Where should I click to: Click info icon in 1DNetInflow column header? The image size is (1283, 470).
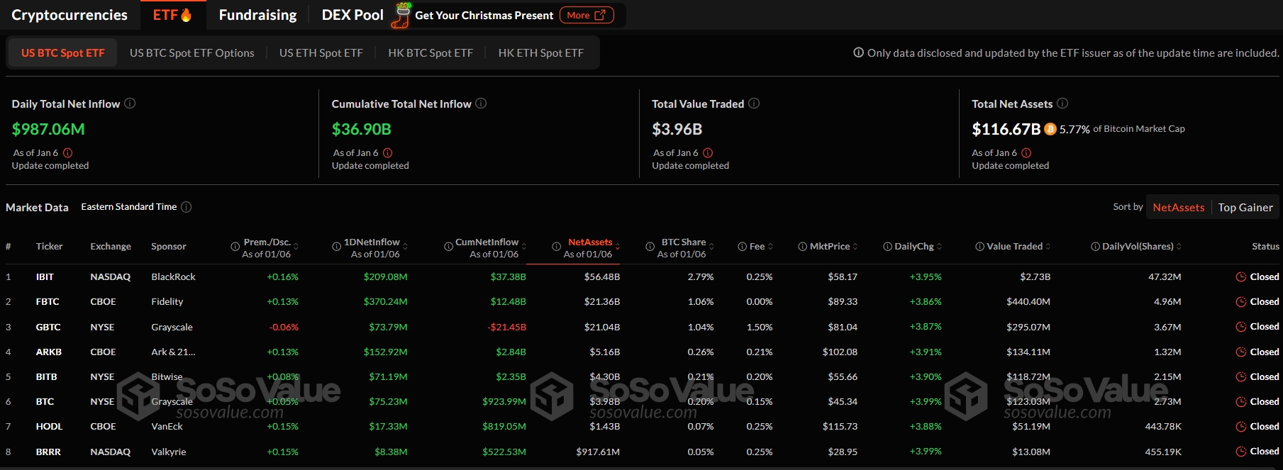tap(336, 247)
